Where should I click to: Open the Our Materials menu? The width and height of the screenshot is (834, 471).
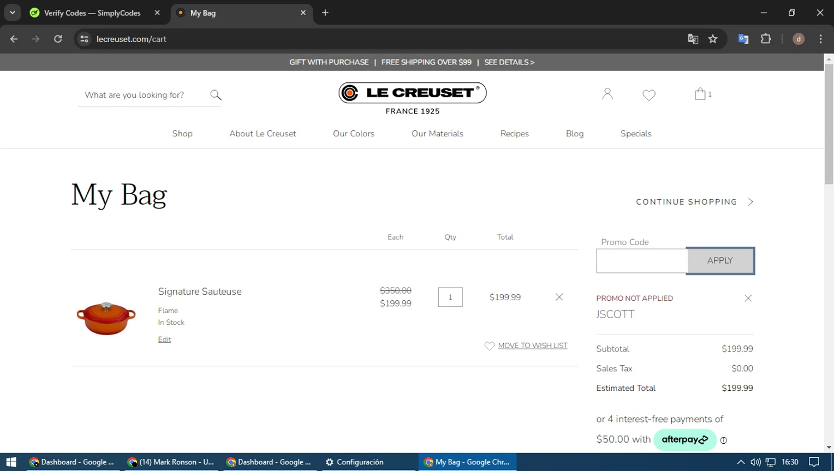point(438,133)
